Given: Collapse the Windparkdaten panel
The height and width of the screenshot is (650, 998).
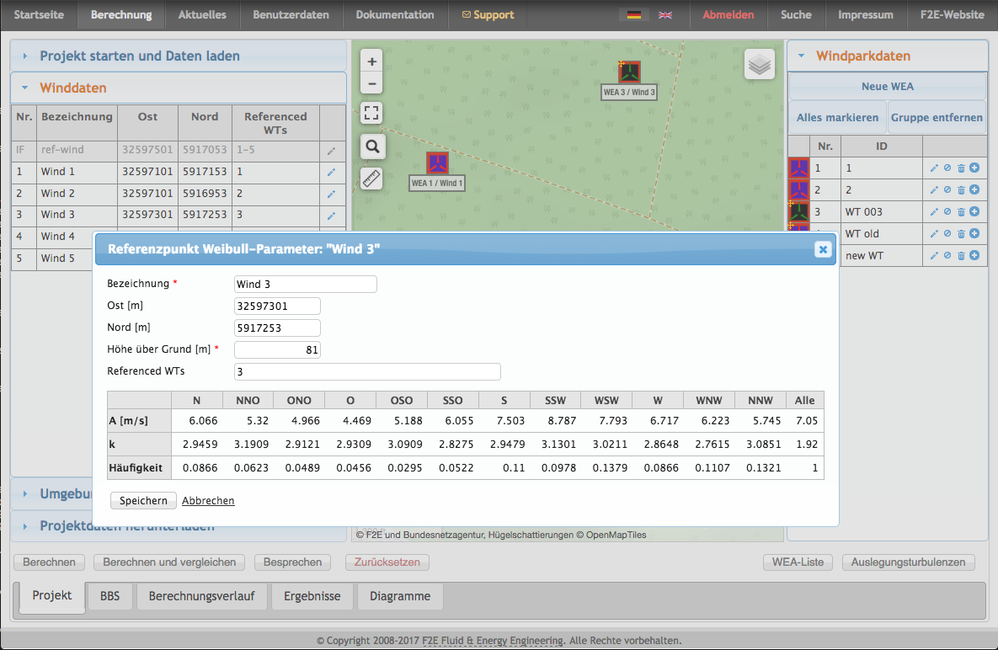Looking at the screenshot, I should tap(863, 56).
